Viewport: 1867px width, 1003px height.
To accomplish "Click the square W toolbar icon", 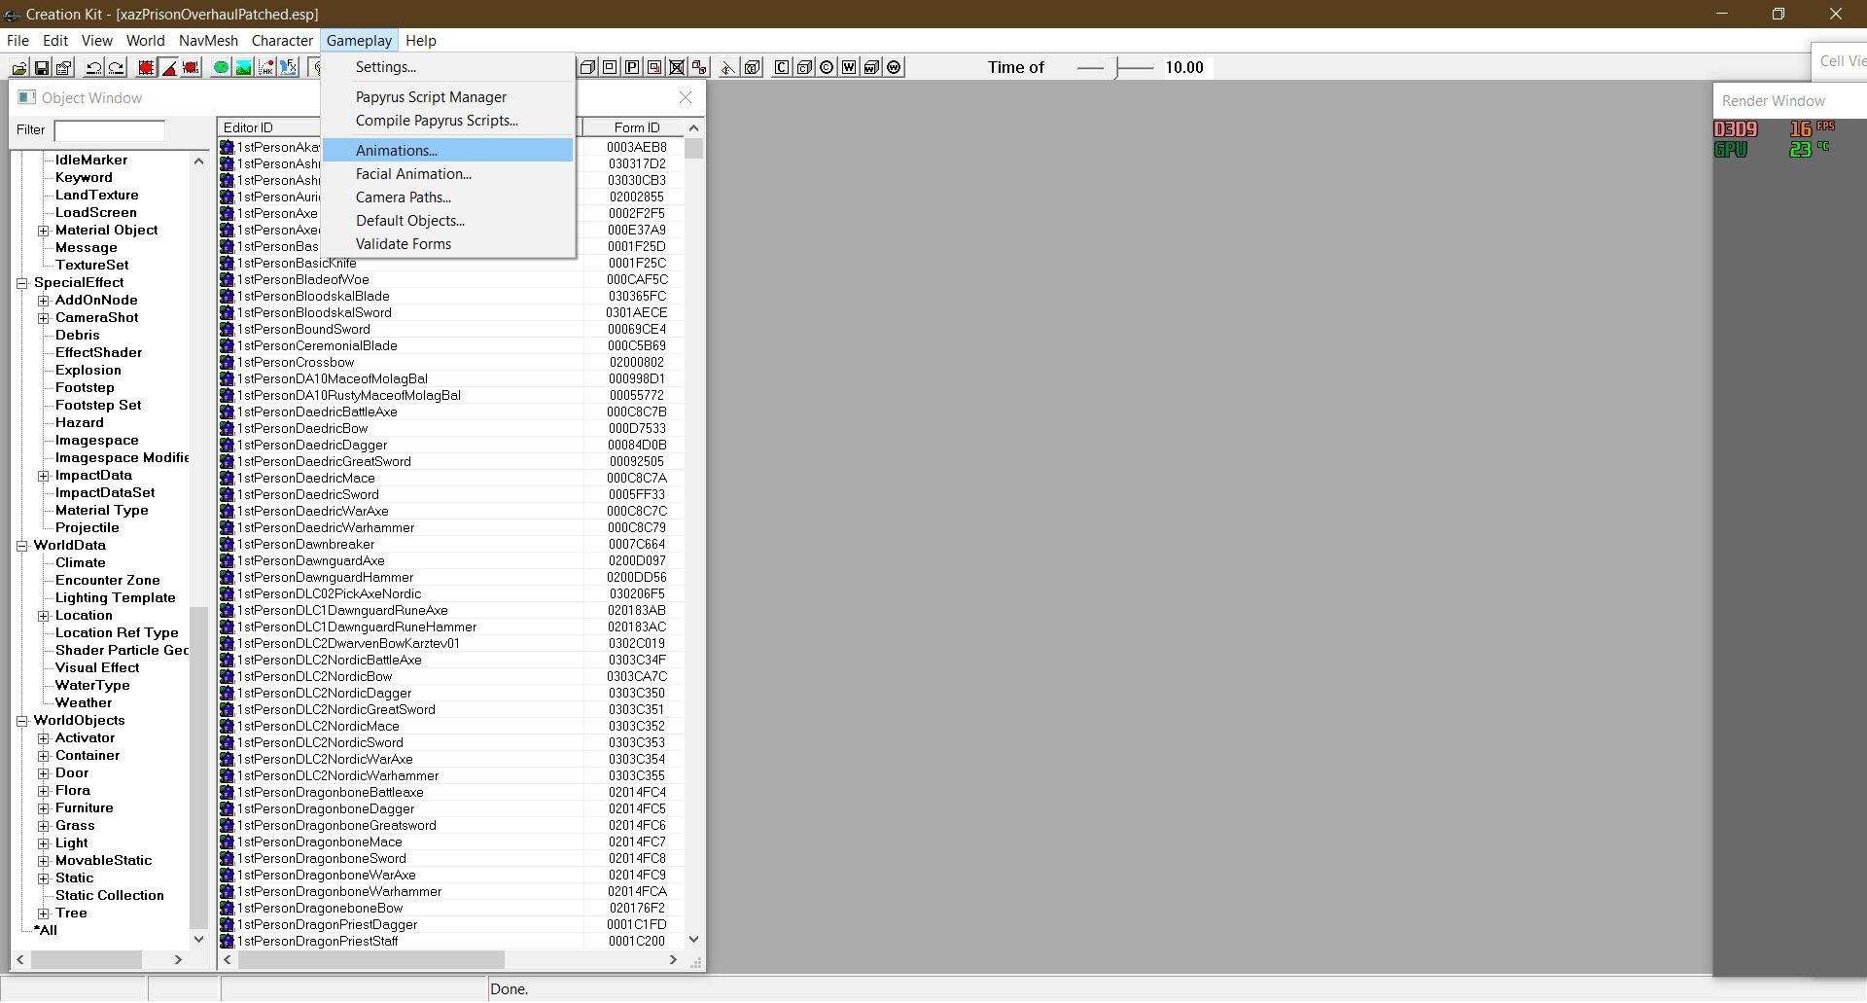I will 849,67.
